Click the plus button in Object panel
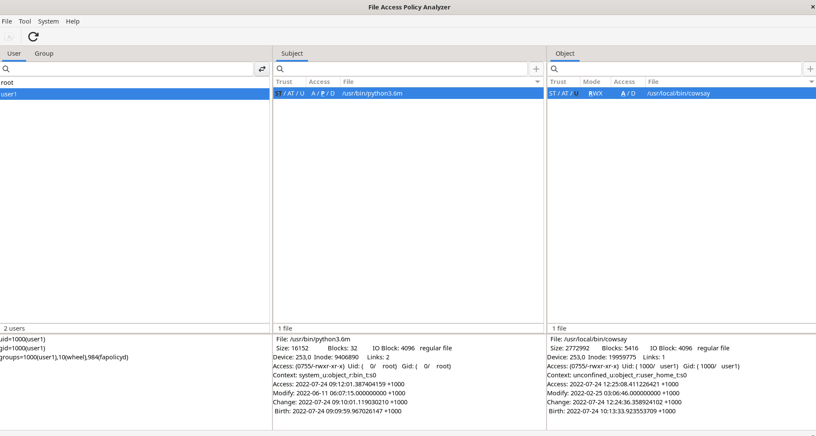 (810, 69)
